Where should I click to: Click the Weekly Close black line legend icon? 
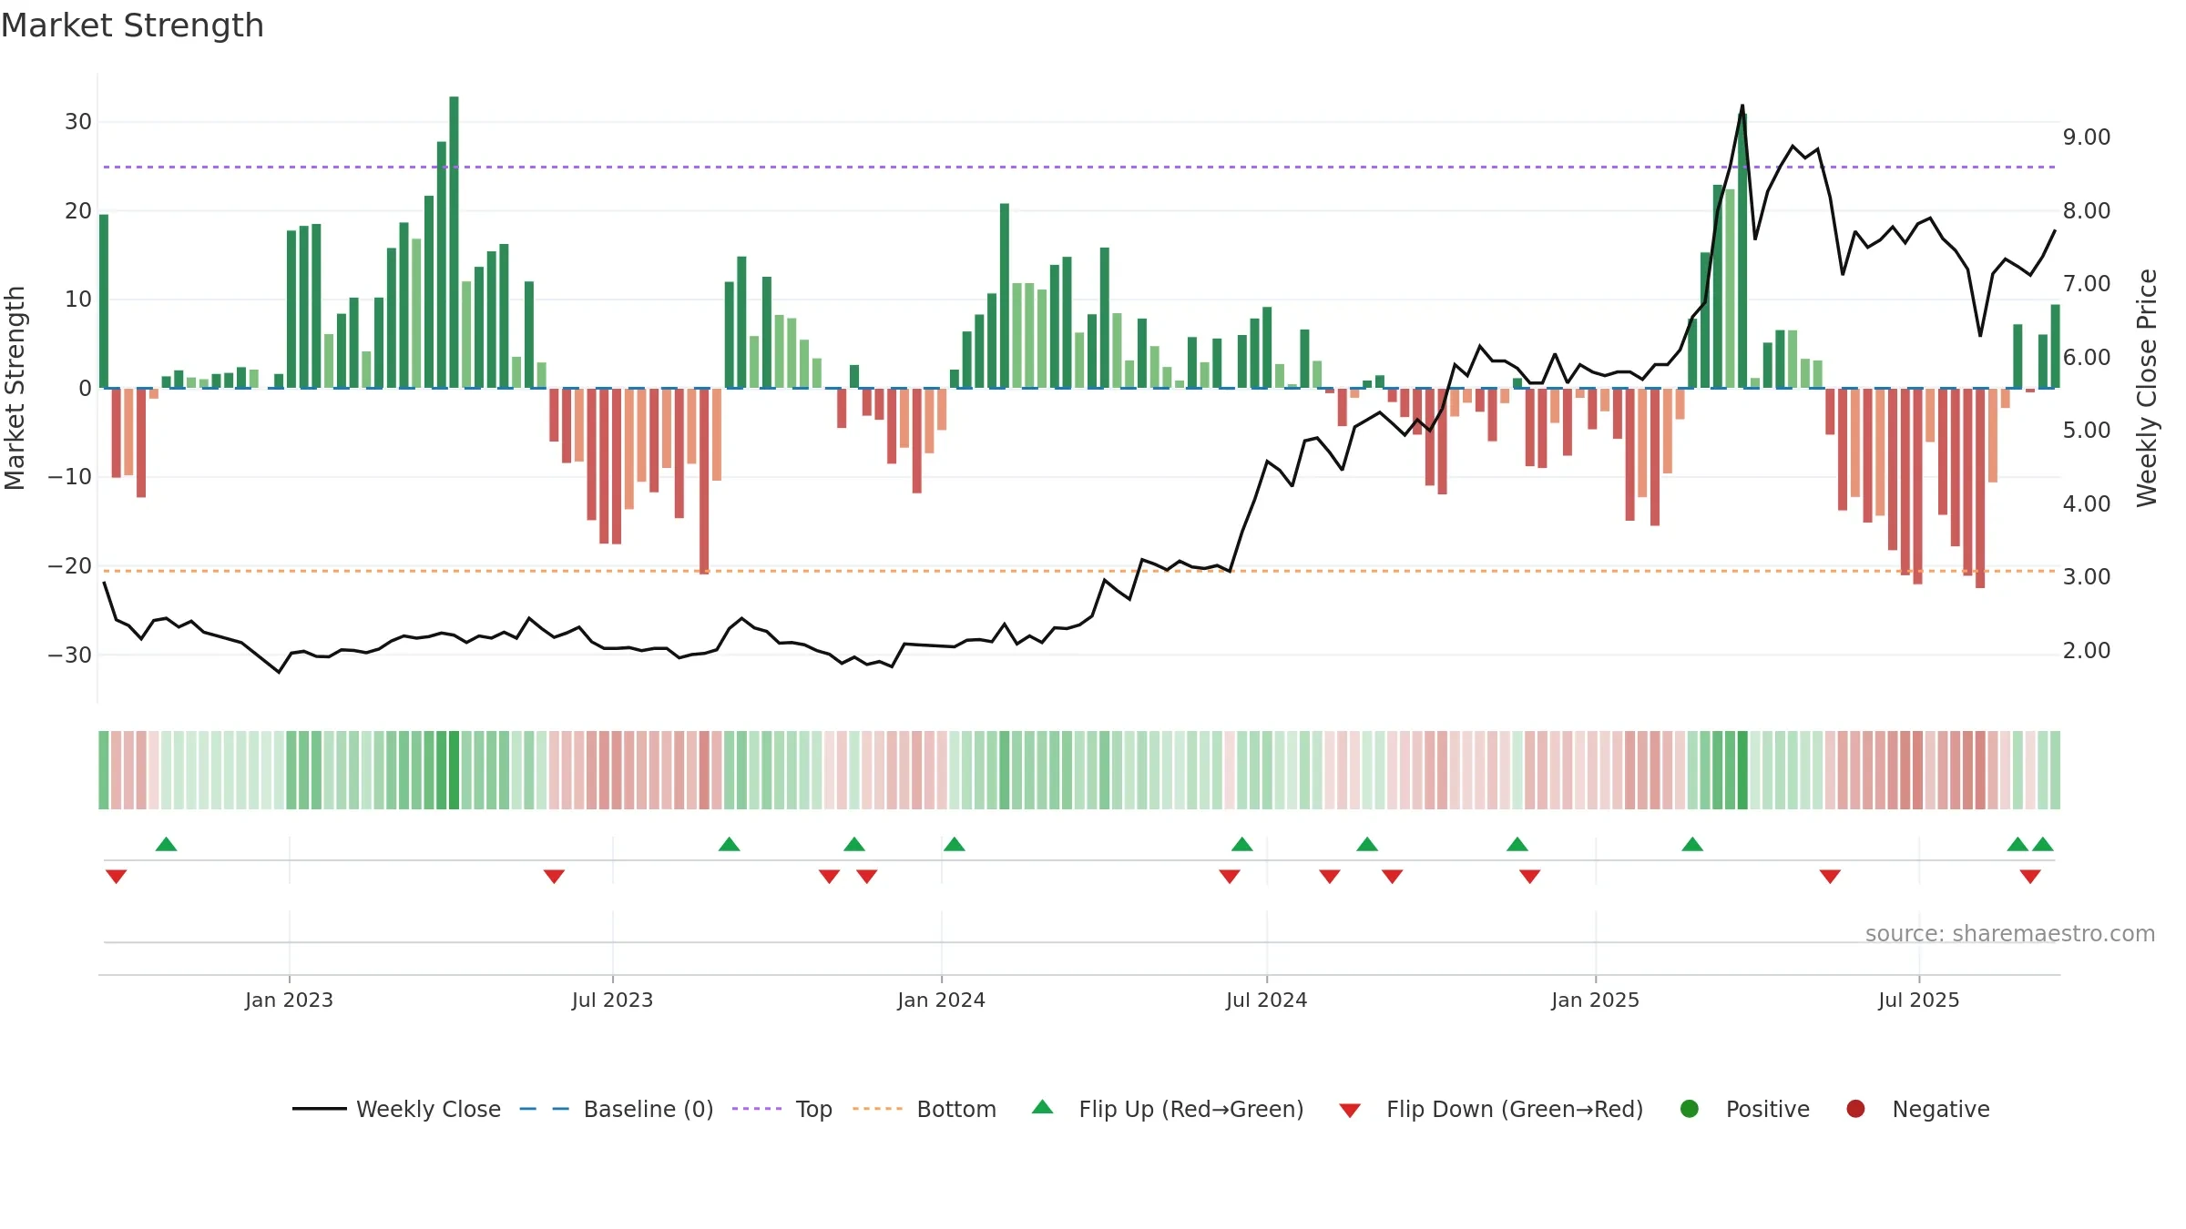coord(319,1109)
